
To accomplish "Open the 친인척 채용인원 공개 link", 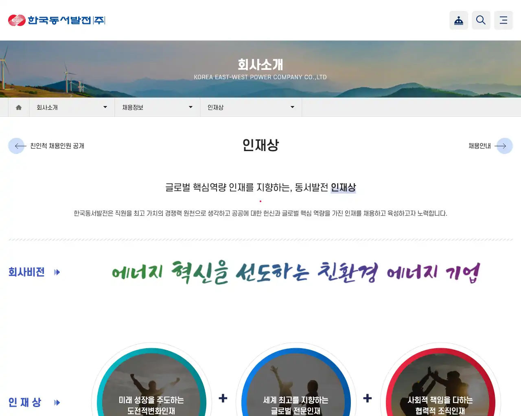I will pyautogui.click(x=57, y=146).
